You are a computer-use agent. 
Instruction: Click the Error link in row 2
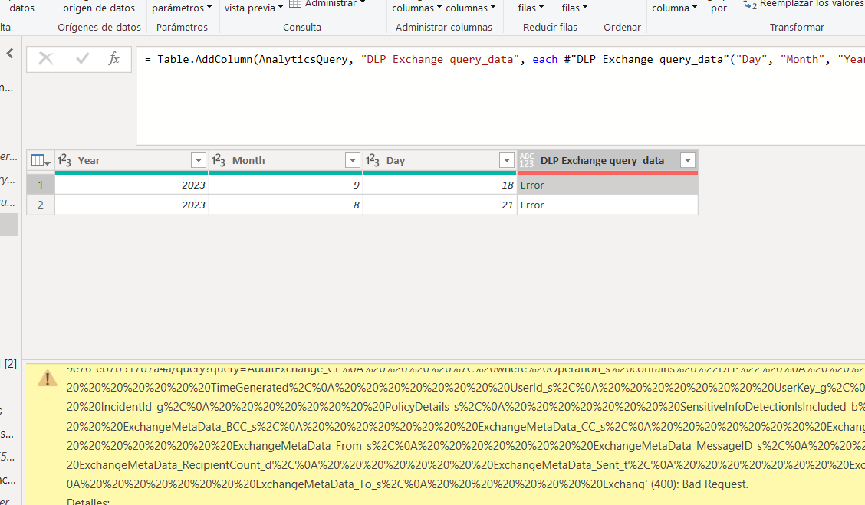pyautogui.click(x=531, y=205)
